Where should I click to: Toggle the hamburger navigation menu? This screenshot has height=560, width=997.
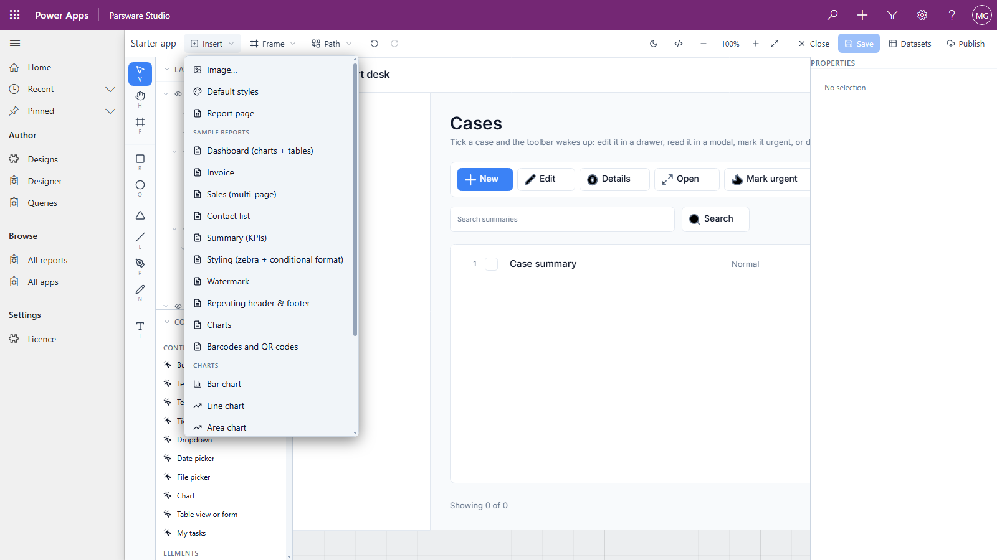pyautogui.click(x=15, y=44)
